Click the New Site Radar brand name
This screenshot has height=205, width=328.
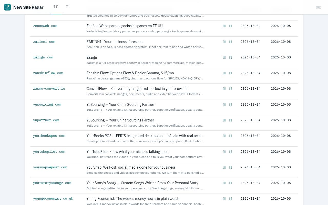28,7
